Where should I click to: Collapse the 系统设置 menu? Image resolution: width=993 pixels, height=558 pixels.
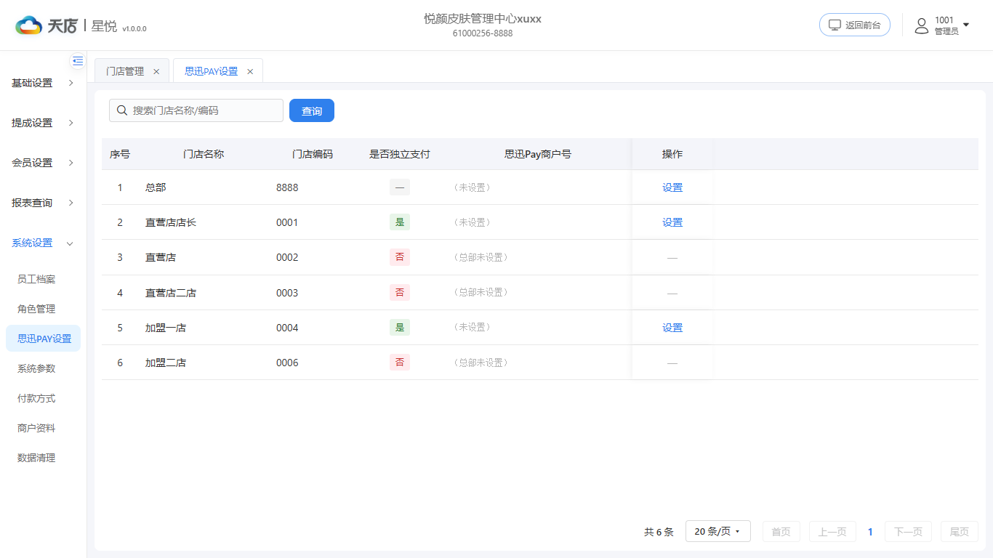(x=43, y=243)
